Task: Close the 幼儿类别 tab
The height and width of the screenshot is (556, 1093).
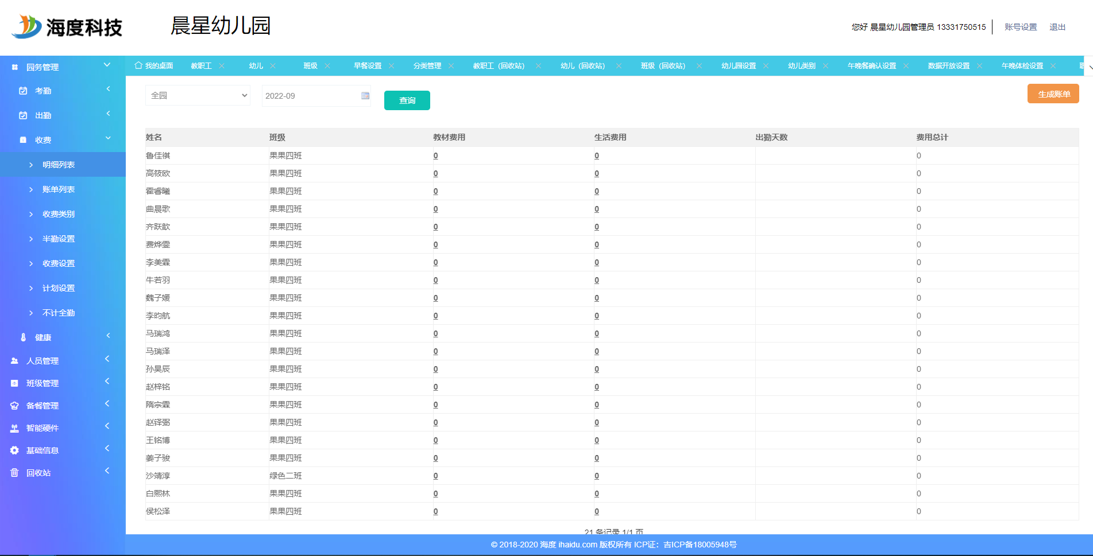Action: point(825,66)
